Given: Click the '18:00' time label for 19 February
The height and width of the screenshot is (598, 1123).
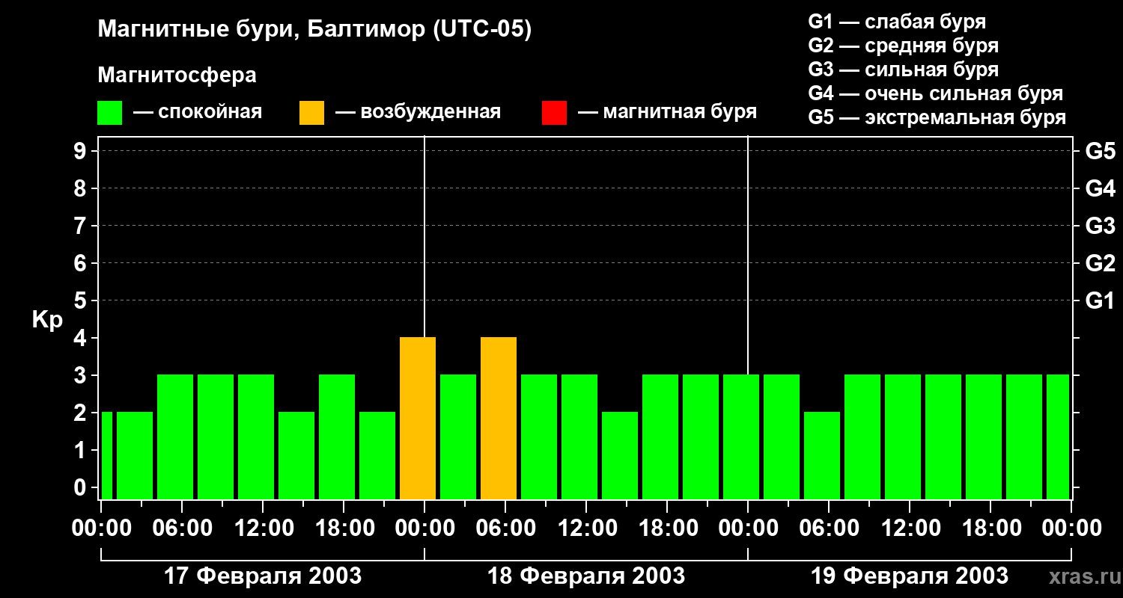Looking at the screenshot, I should tap(990, 528).
